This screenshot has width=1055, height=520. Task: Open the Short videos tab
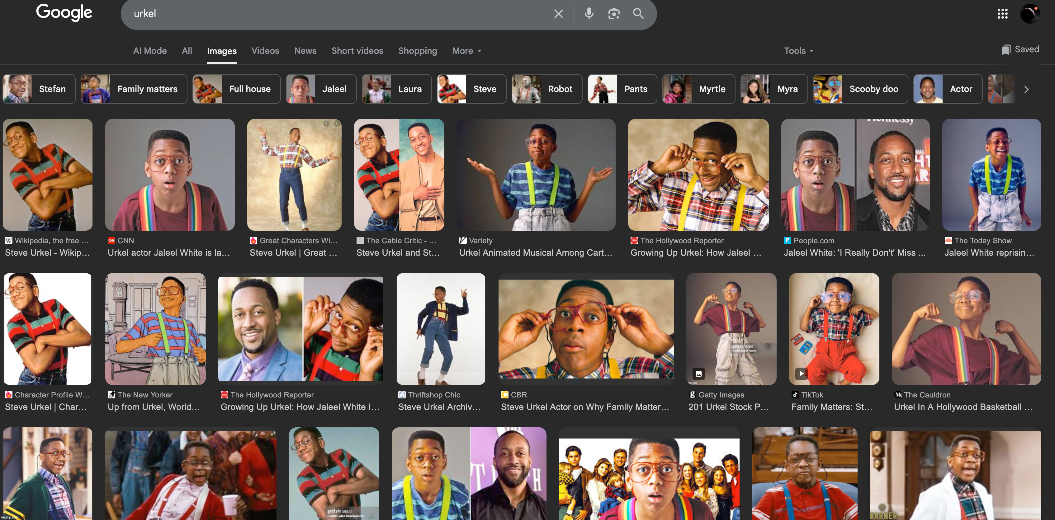click(x=357, y=51)
